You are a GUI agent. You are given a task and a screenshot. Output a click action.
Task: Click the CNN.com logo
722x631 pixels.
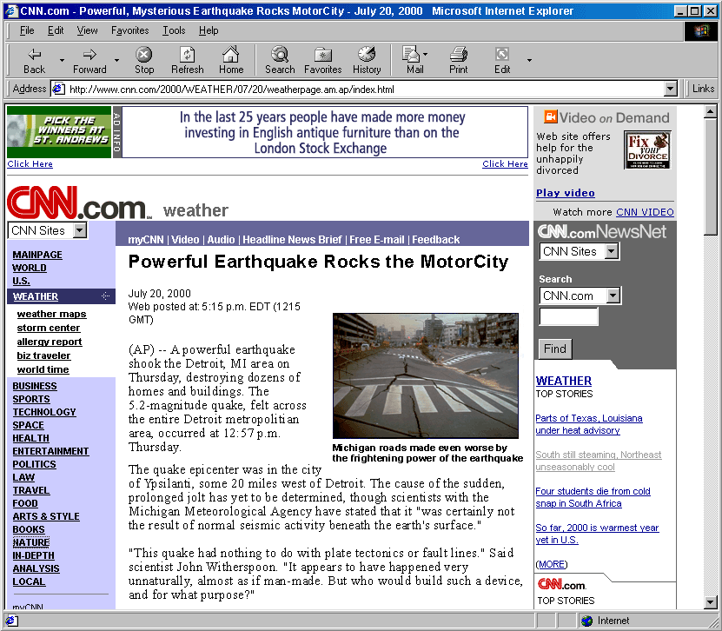tap(79, 203)
